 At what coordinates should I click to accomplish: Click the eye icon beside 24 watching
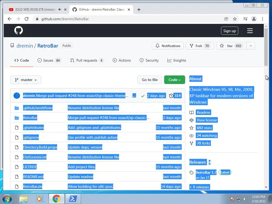click(x=192, y=136)
